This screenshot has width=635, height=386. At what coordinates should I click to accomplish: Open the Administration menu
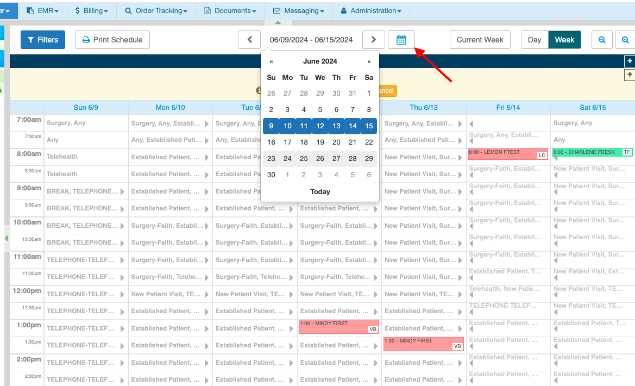click(371, 10)
